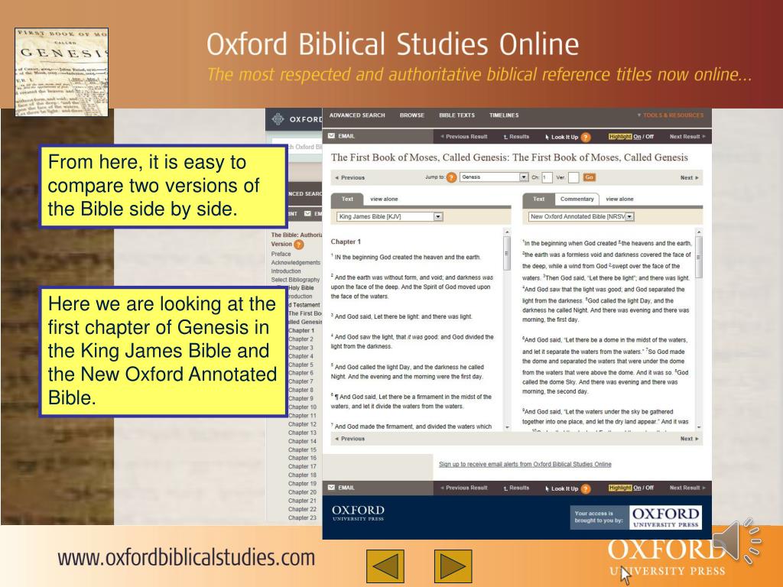The width and height of the screenshot is (783, 587).
Task: Click www.oxfordbiblicalstudies.com address text
Action: click(x=187, y=557)
